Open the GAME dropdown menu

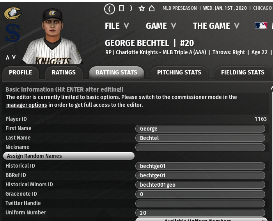[x=161, y=26]
